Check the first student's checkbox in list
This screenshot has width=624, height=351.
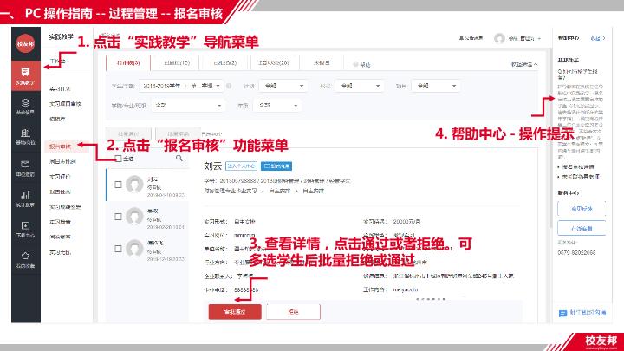coord(119,184)
